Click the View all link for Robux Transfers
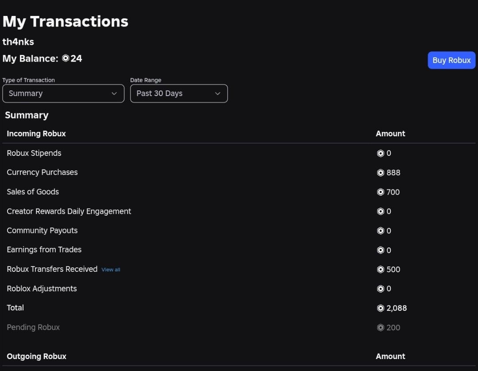This screenshot has height=371, width=478. pos(111,270)
